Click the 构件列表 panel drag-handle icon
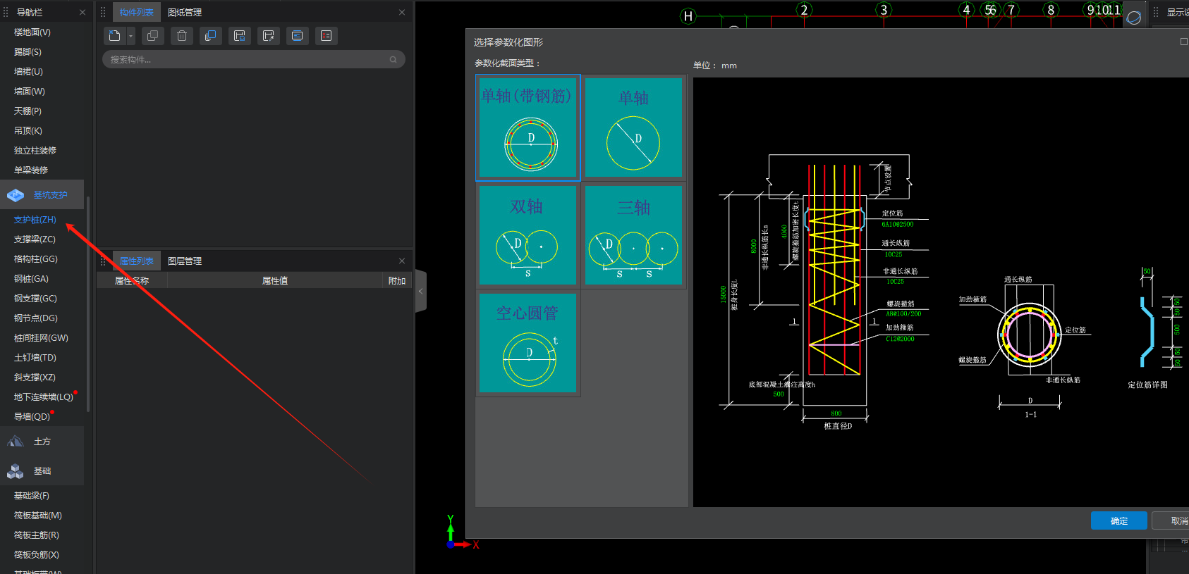The width and height of the screenshot is (1189, 574). [x=103, y=12]
